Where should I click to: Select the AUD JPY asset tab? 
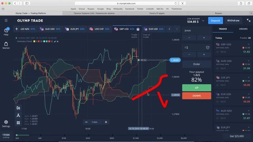point(75,29)
